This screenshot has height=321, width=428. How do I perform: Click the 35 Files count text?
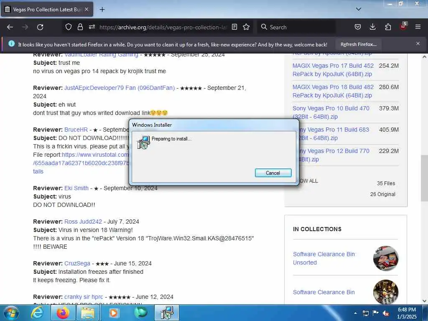pyautogui.click(x=386, y=183)
